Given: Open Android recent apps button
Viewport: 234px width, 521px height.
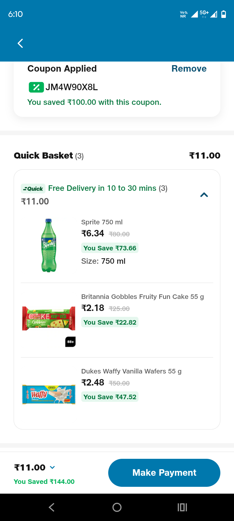Looking at the screenshot, I should click(x=182, y=507).
